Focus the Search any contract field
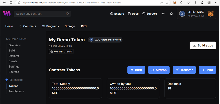Screen dimensions: 220x104 point(40,14)
